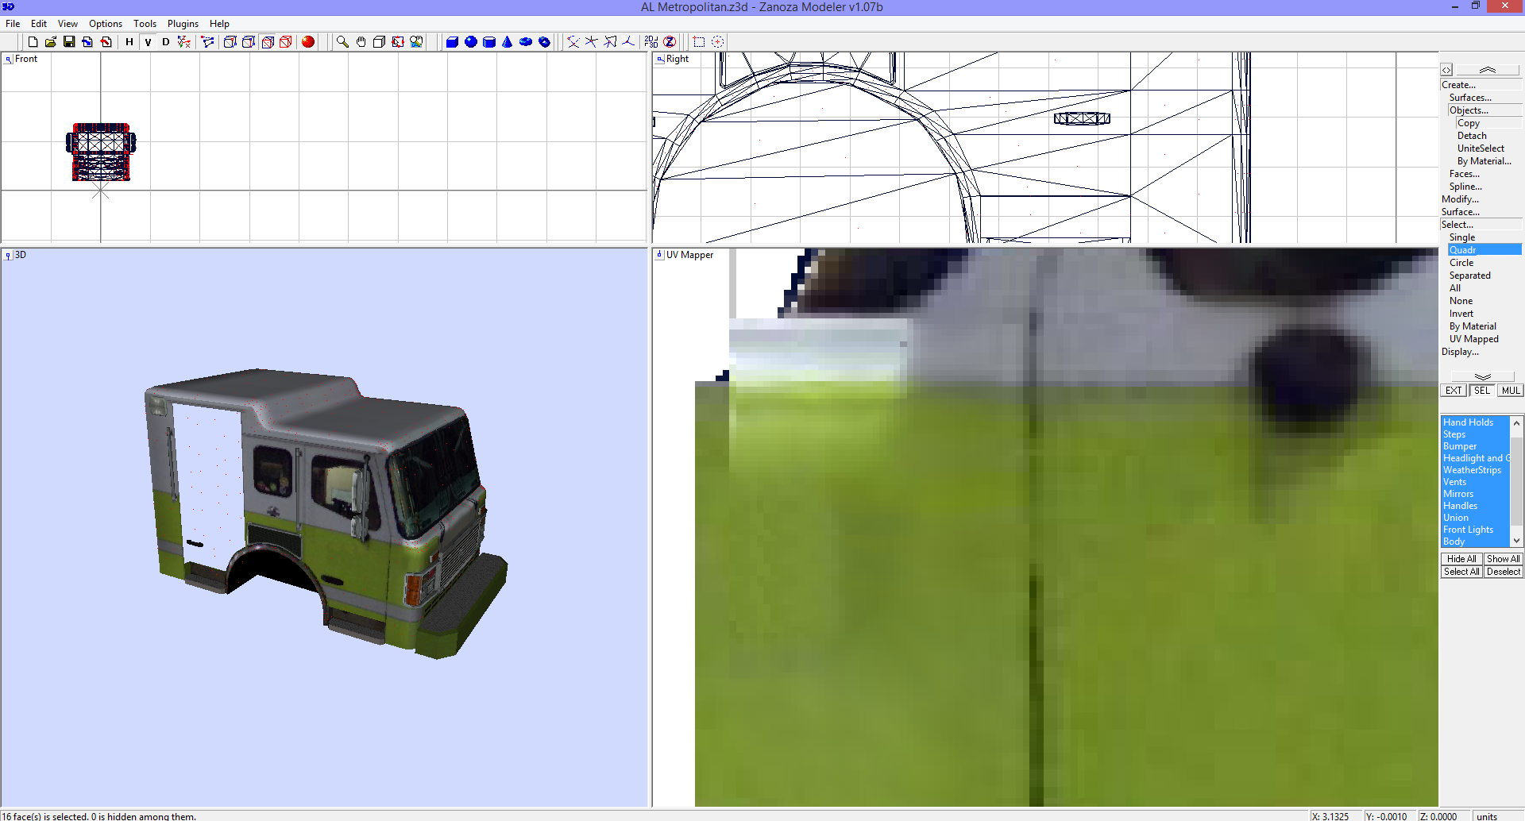Open the Tools menu
The width and height of the screenshot is (1525, 821).
(145, 24)
